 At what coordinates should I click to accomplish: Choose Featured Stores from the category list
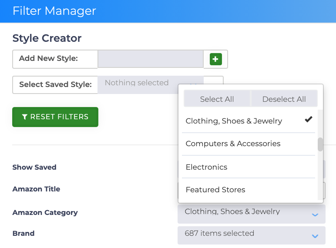[x=215, y=190]
